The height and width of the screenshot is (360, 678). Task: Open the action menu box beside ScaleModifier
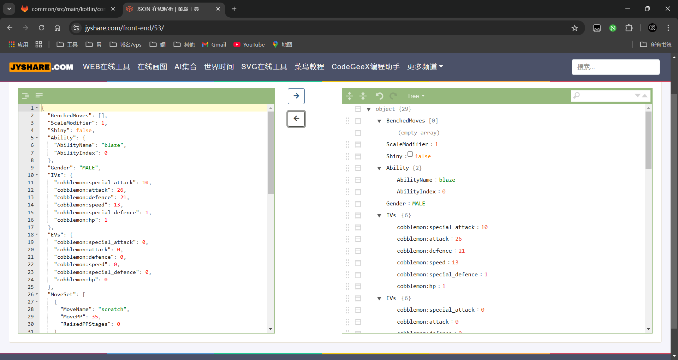tap(358, 145)
